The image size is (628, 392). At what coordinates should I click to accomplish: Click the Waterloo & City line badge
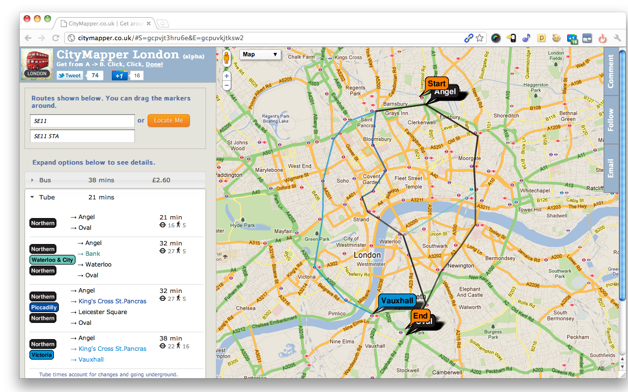[52, 260]
